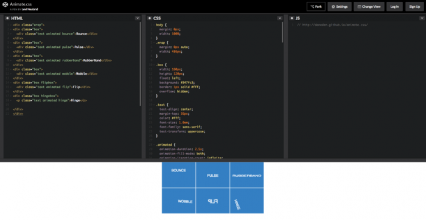Screen dimensions: 426x220
Task: Click the HTML line with 'RubberBand' text
Action: pyautogui.click(x=64, y=61)
